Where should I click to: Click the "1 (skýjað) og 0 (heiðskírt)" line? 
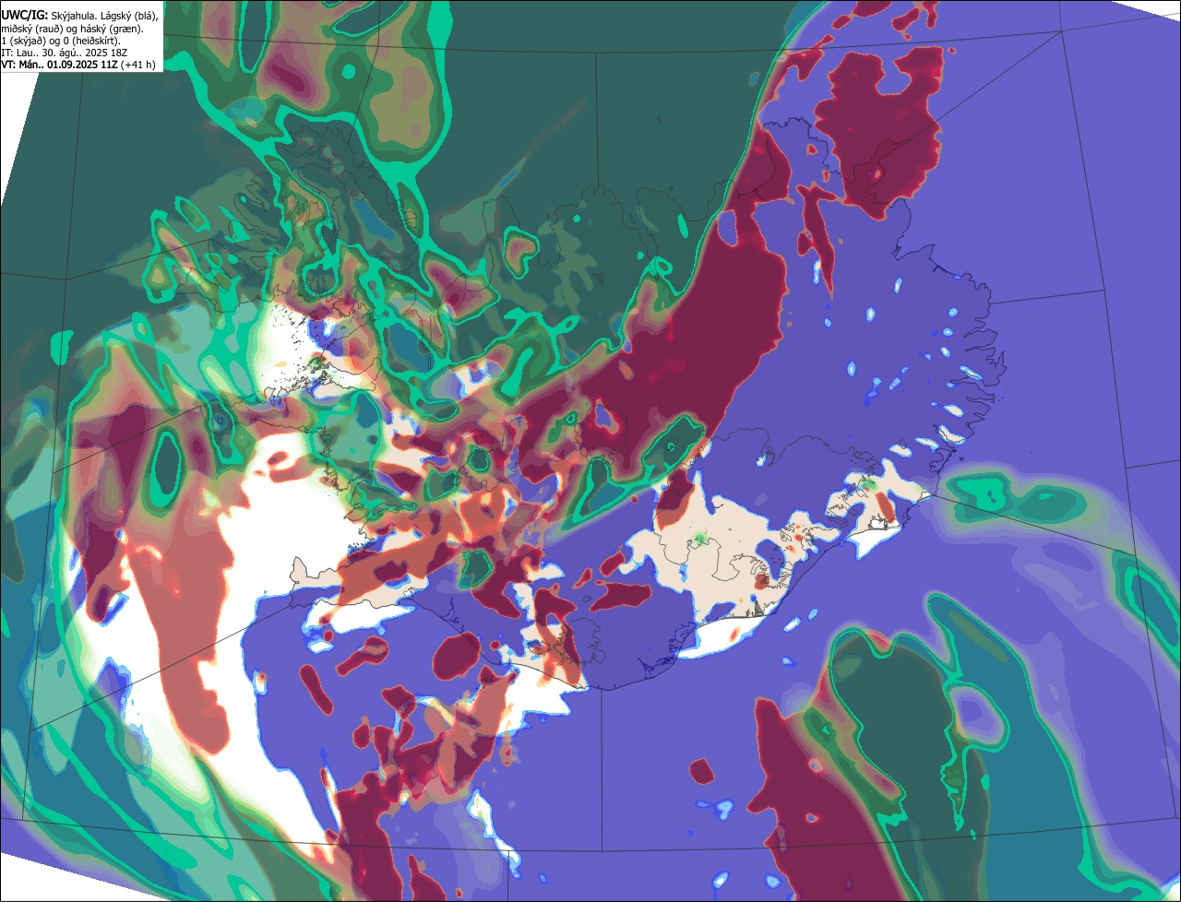coord(61,41)
